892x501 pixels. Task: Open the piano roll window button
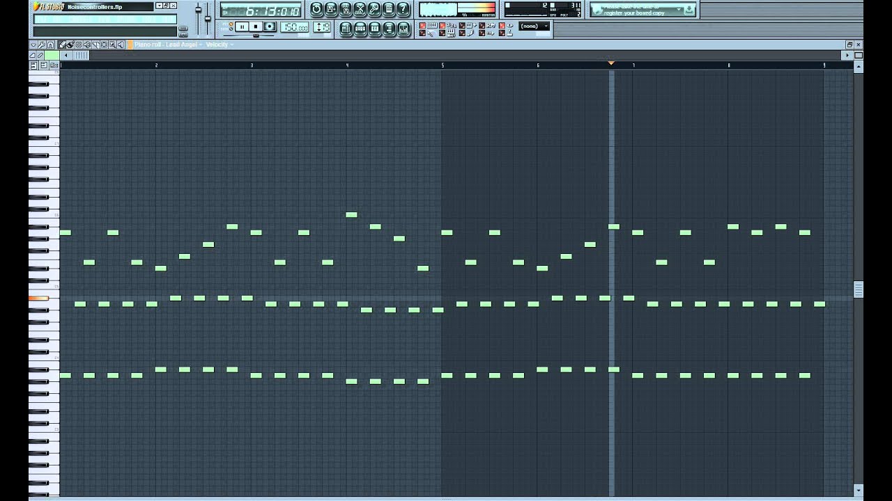coord(374,29)
